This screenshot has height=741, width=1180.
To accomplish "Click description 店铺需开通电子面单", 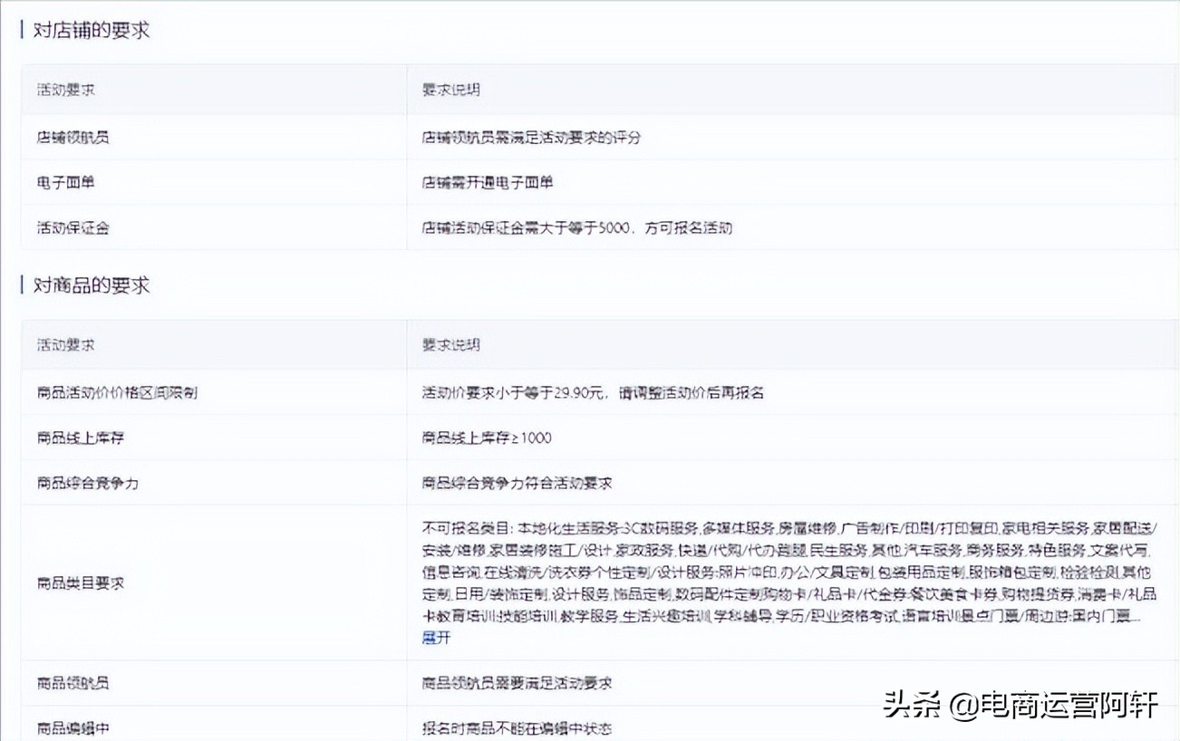I will tap(487, 183).
